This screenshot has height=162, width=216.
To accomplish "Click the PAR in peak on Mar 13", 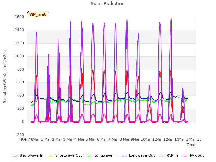I will 171,18.
